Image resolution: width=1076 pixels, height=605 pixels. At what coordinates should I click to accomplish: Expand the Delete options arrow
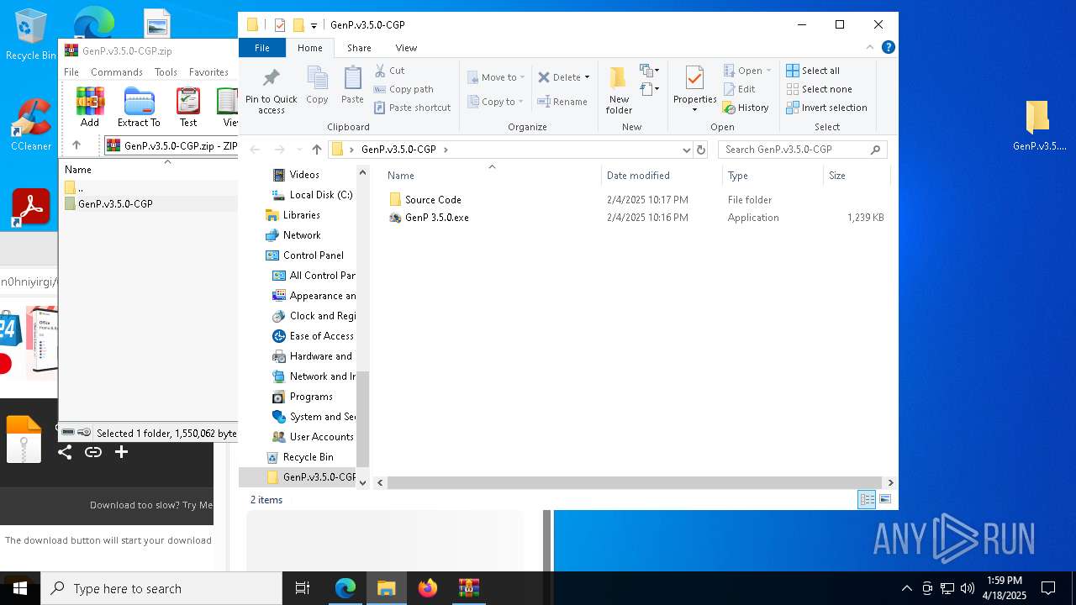click(587, 77)
